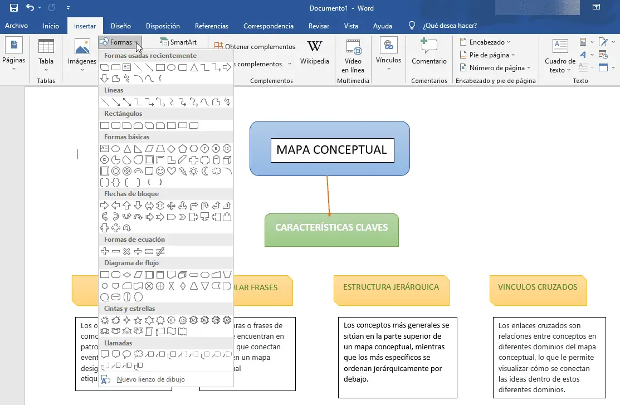Select the oval speech bubble callout
The image size is (620, 405).
click(127, 354)
